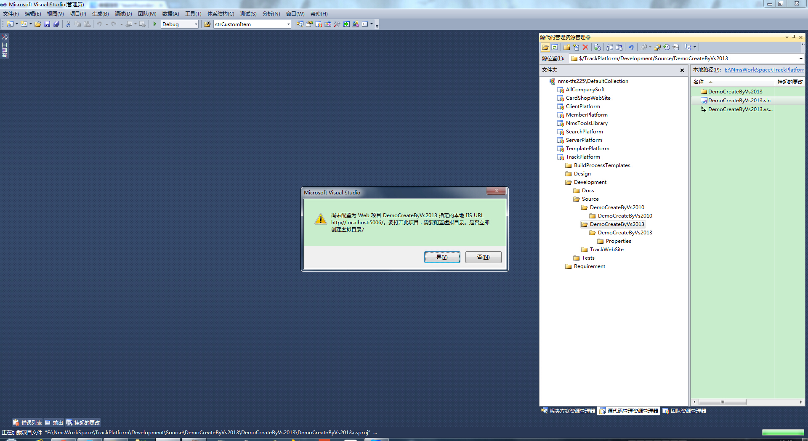Open the 文件(F) menu

click(11, 14)
